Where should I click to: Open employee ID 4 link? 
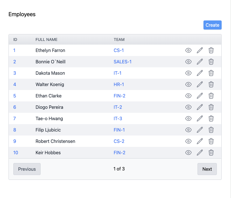click(14, 84)
